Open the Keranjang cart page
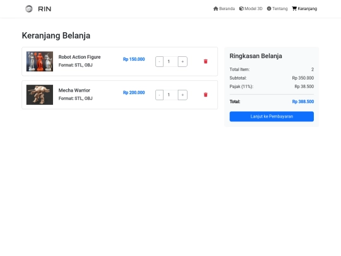This screenshot has width=341, height=256. 304,8
